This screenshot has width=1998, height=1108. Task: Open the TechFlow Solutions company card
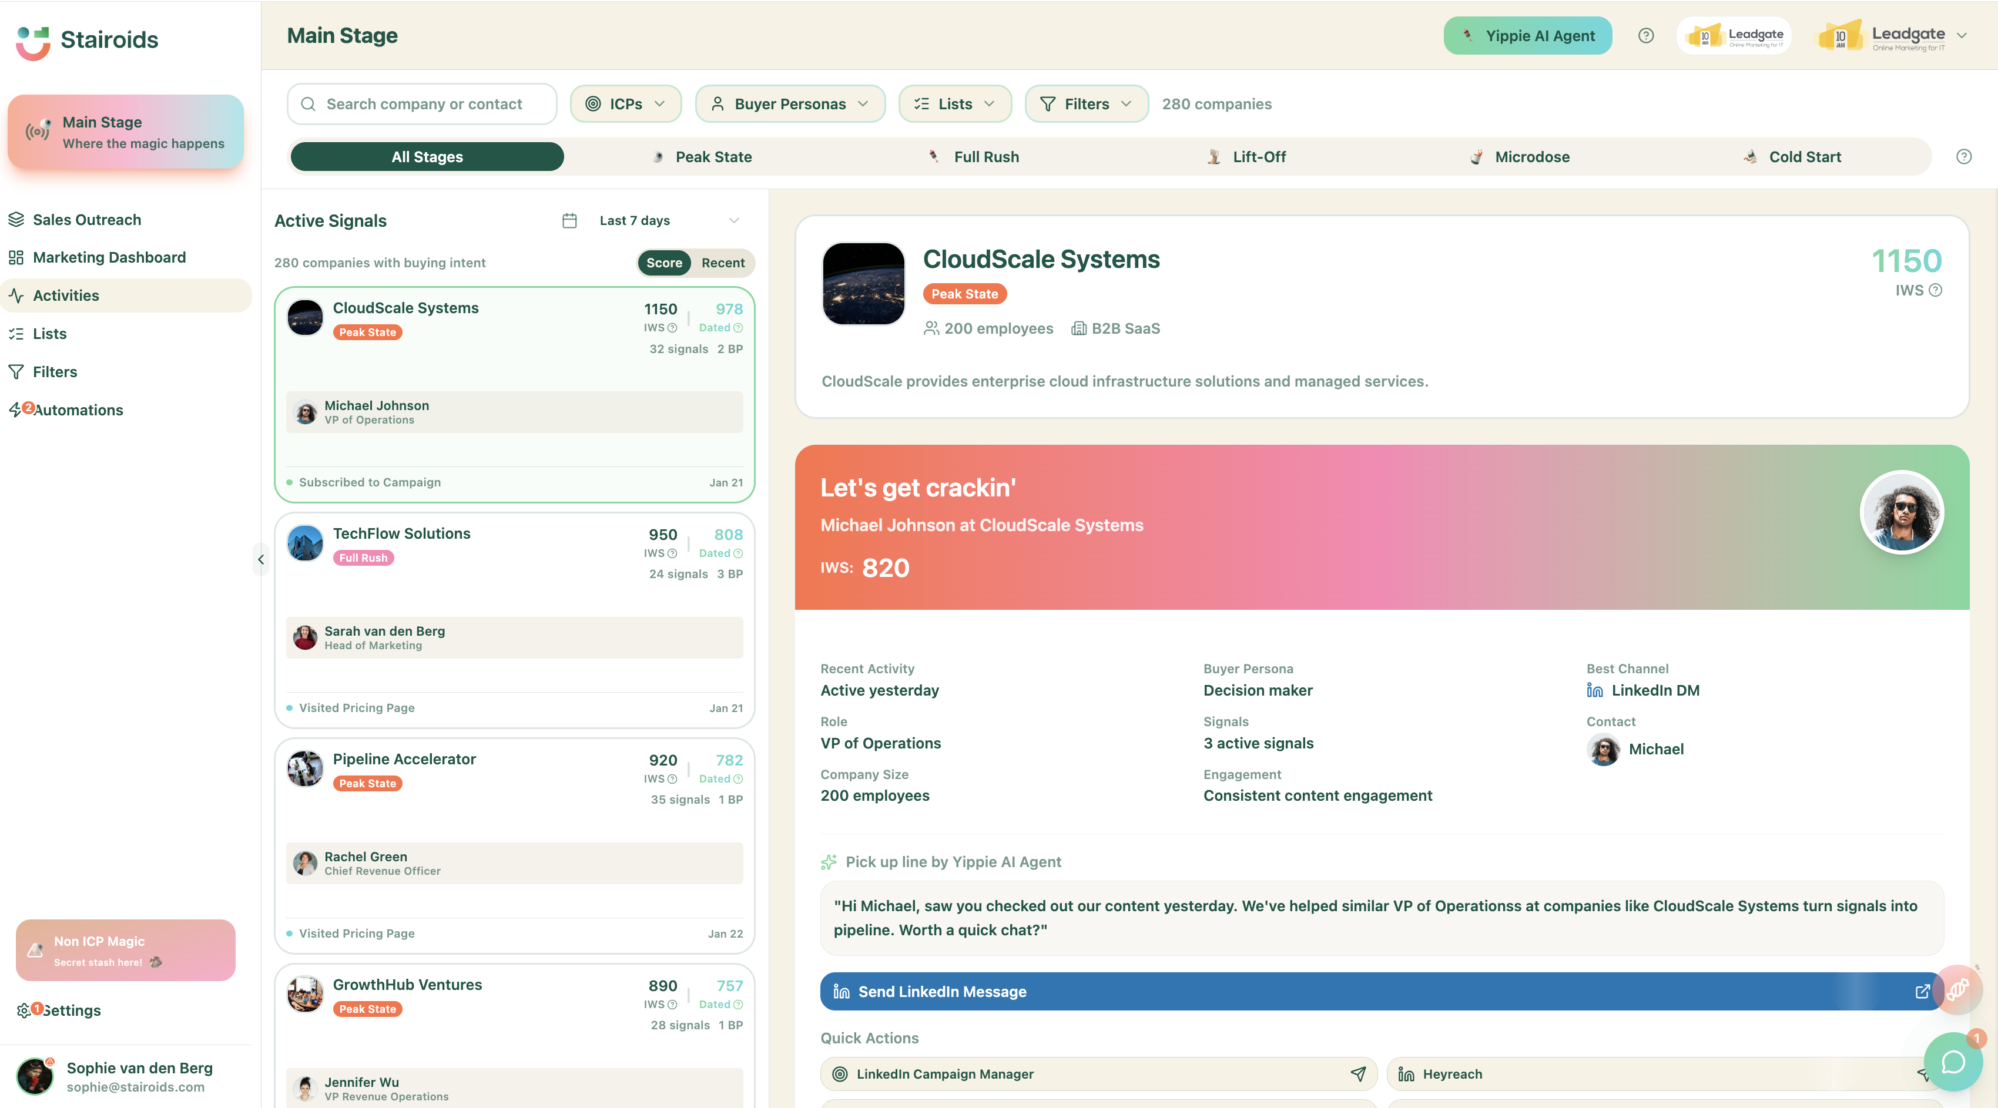tap(514, 620)
